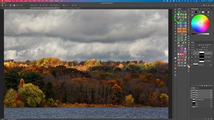Viewport: 214px width, 120px height.
Task: Open the options bar Opacity field
Action: 36,5
